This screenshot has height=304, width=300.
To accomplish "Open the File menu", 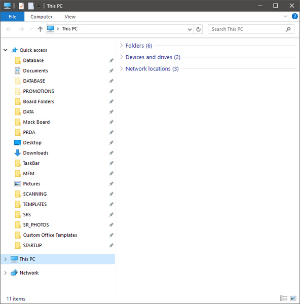I will coord(12,17).
